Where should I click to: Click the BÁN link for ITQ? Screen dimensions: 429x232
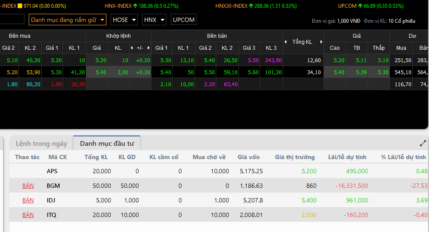(x=28, y=215)
